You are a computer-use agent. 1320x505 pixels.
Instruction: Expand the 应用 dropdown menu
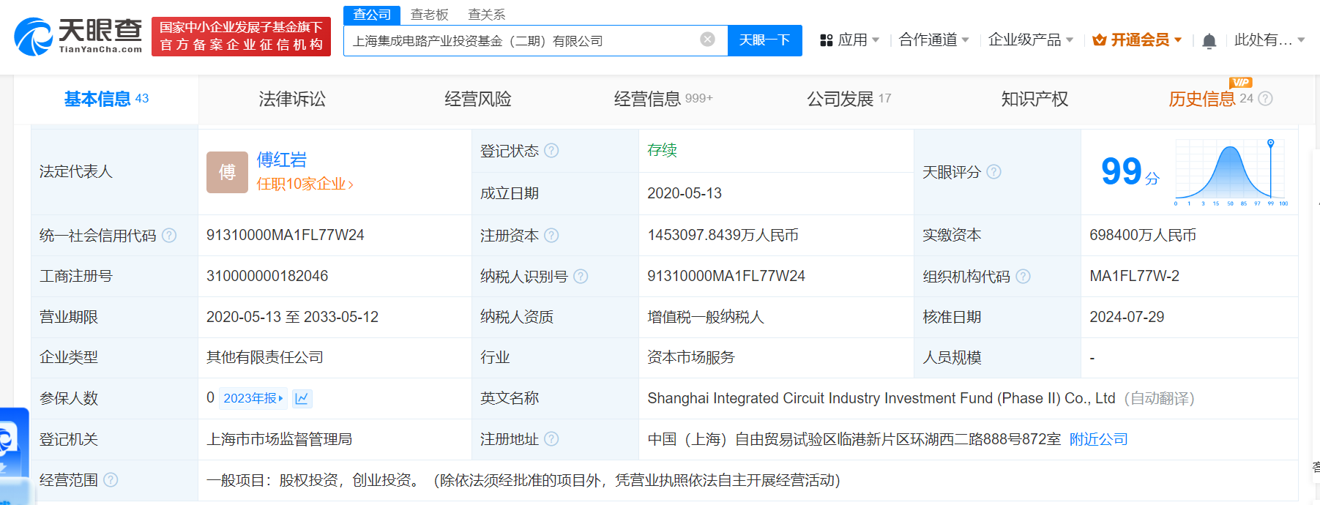[849, 40]
